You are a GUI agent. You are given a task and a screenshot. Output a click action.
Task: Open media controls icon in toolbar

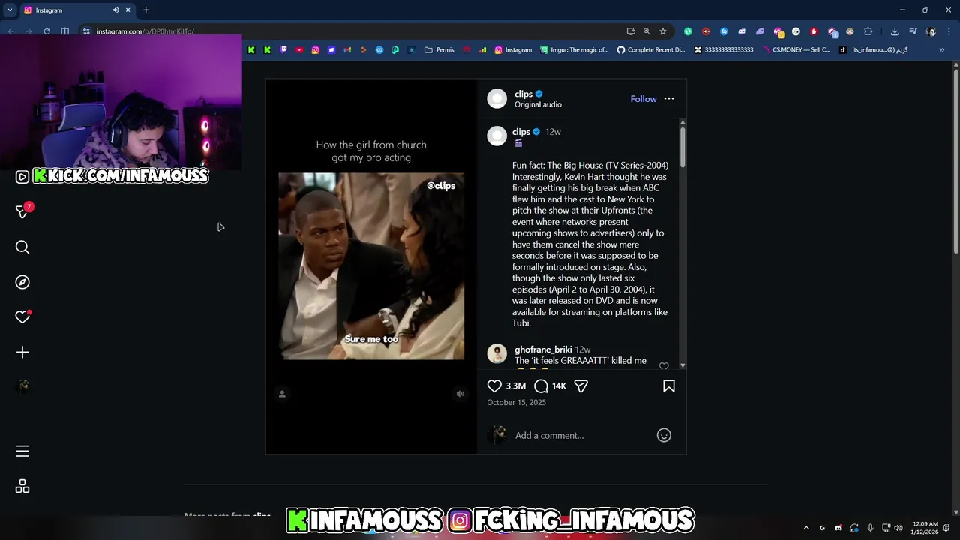pyautogui.click(x=913, y=31)
